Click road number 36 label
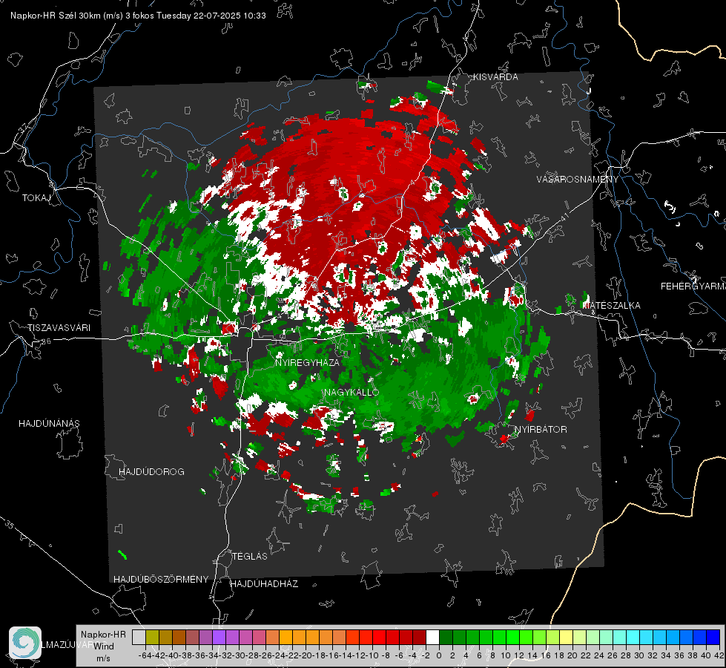Screen dimensions: 726x668 pos(46,341)
